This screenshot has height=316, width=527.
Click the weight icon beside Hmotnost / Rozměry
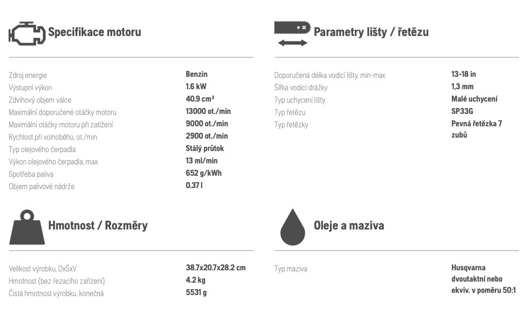click(x=27, y=227)
